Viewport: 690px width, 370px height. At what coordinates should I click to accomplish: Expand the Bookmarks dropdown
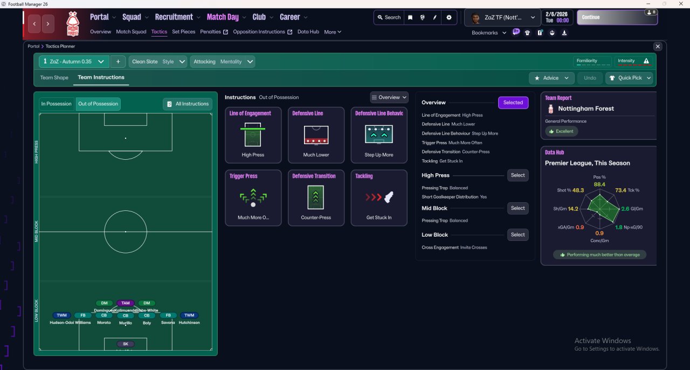(489, 33)
